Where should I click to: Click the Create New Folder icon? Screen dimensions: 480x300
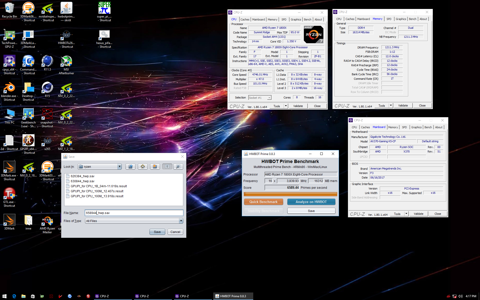coord(155,166)
